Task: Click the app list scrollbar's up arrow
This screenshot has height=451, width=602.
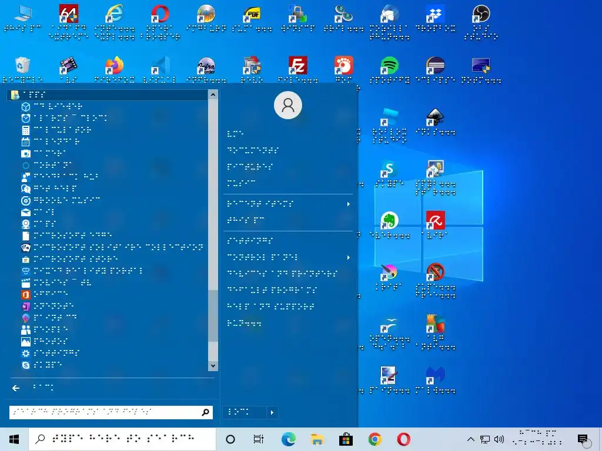Action: click(x=213, y=95)
